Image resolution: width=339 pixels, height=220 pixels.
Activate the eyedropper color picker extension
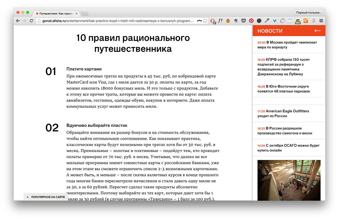267,21
